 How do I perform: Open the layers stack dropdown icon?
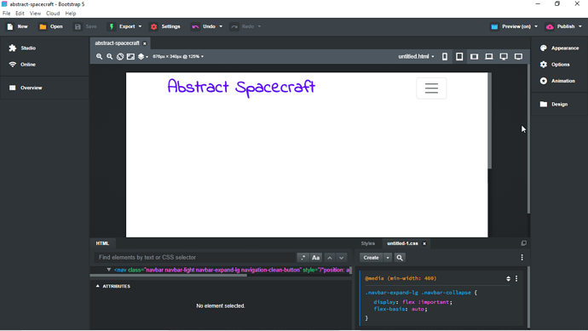pyautogui.click(x=143, y=56)
